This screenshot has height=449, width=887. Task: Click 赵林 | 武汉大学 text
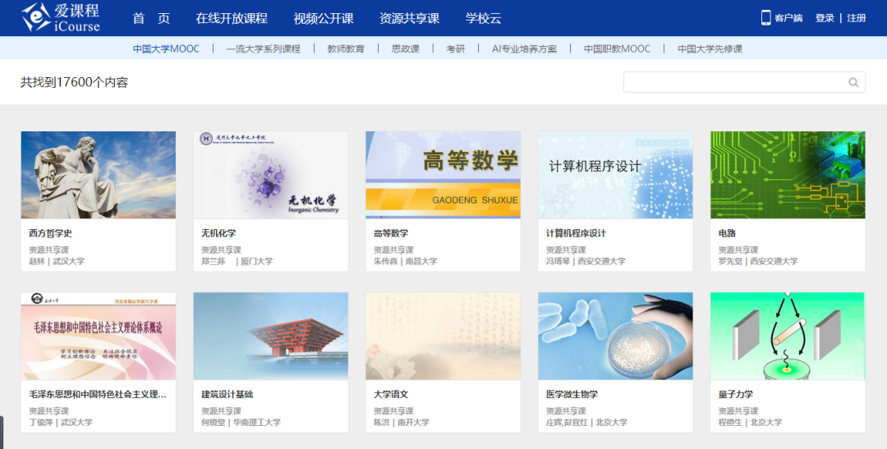tap(57, 261)
